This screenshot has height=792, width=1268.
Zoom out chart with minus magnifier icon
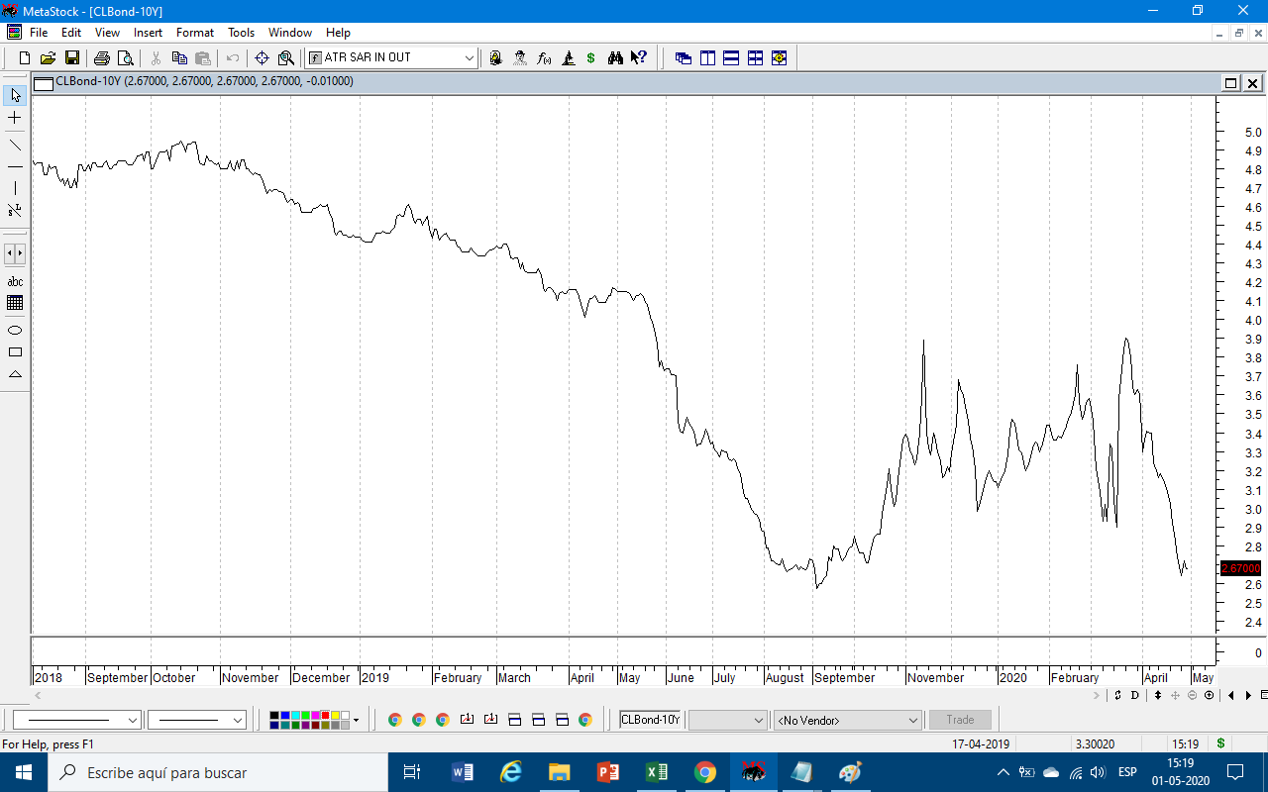(1193, 696)
